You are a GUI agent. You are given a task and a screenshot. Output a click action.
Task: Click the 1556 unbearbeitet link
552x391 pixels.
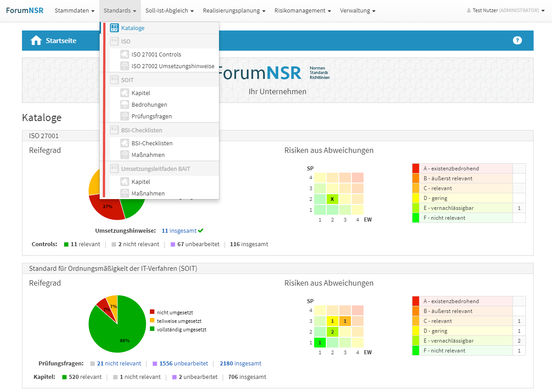coord(184,364)
